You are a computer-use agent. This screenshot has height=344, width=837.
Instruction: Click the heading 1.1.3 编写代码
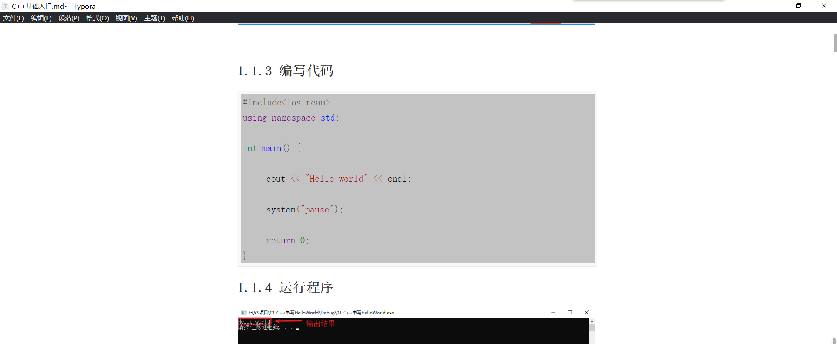(286, 71)
